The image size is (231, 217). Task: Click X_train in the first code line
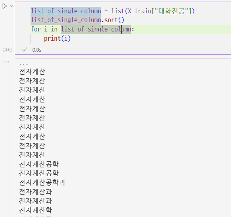[x=139, y=11]
